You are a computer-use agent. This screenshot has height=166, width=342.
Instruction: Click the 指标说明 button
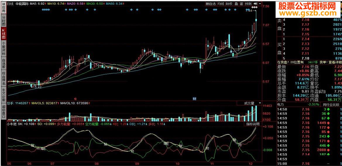[x=253, y=124]
